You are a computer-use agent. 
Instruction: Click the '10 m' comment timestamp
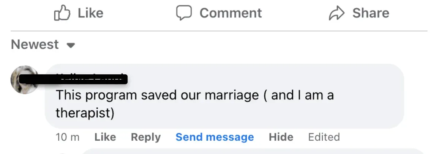pos(67,137)
